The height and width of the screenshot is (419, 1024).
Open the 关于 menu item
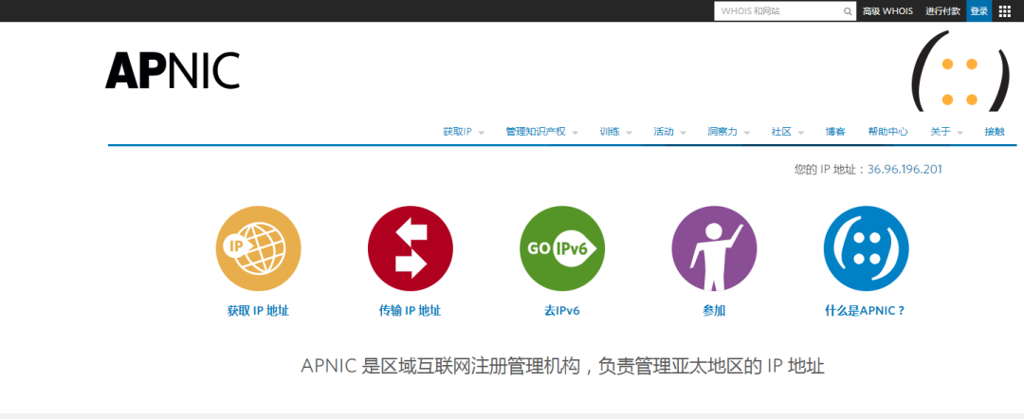pos(941,131)
